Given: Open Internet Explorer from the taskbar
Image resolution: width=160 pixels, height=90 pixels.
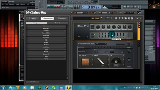Looking at the screenshot, I should pos(10,88).
